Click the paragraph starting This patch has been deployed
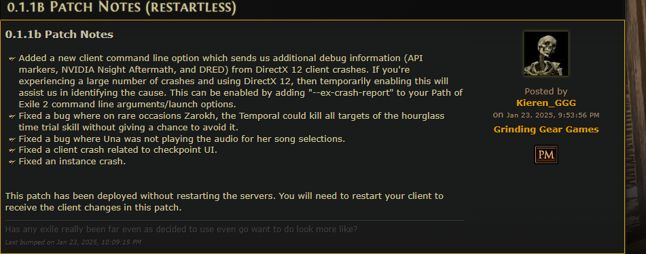The image size is (646, 254). coord(225,202)
